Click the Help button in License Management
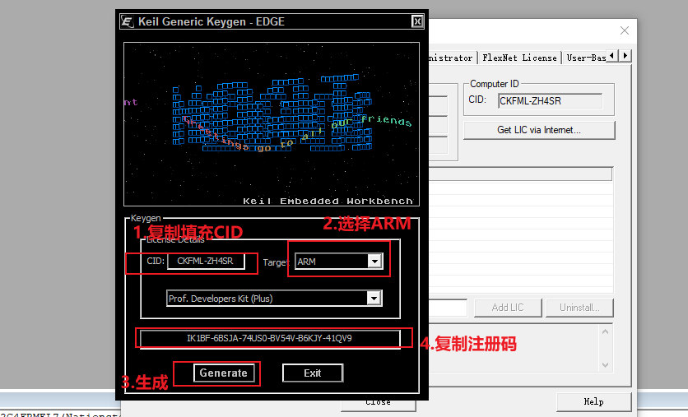 [593, 401]
